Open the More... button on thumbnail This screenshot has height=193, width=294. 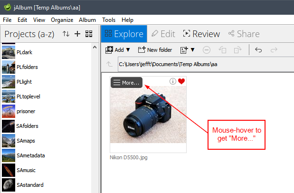[x=126, y=83]
